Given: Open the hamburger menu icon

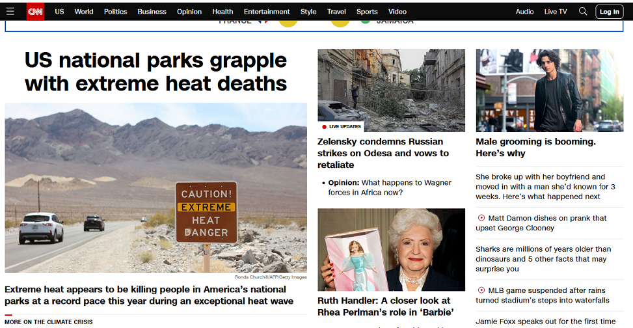Looking at the screenshot, I should (10, 12).
